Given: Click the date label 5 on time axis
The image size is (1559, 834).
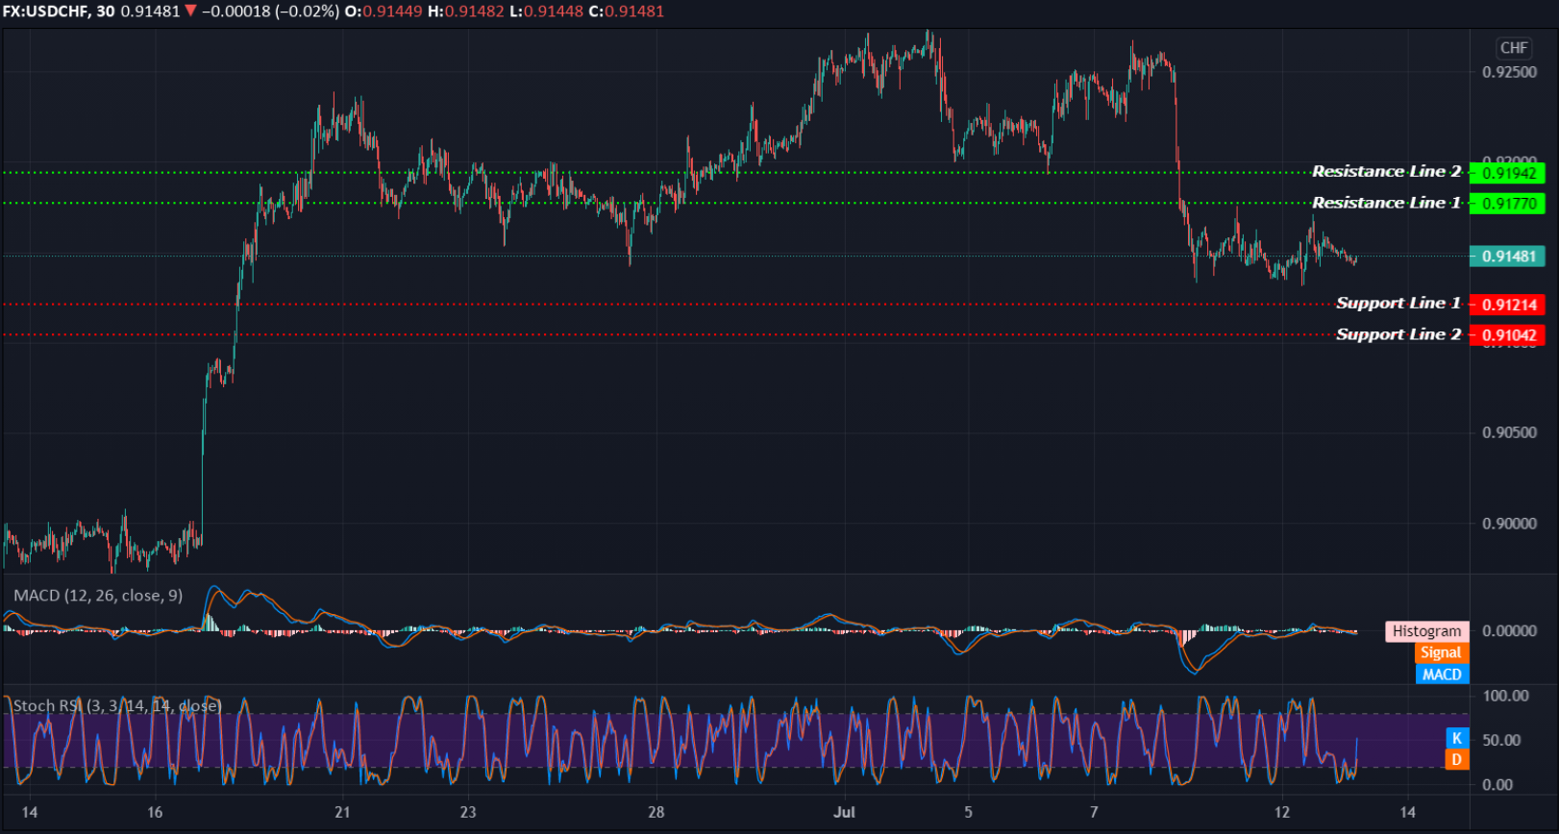Looking at the screenshot, I should point(968,813).
